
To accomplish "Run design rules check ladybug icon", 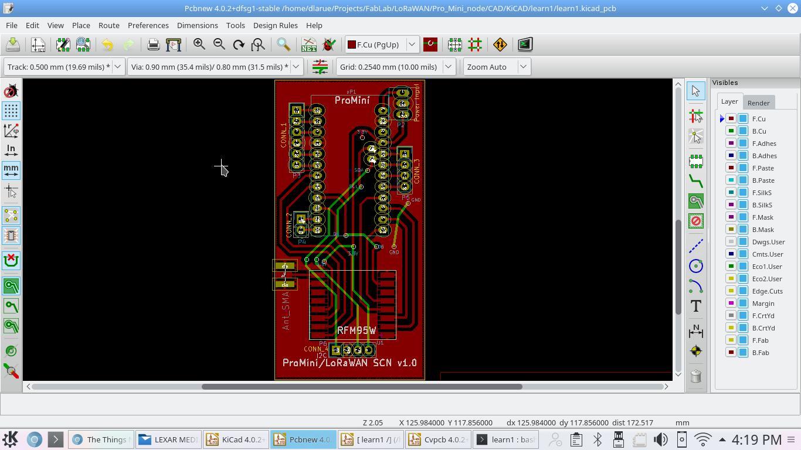I will (329, 45).
